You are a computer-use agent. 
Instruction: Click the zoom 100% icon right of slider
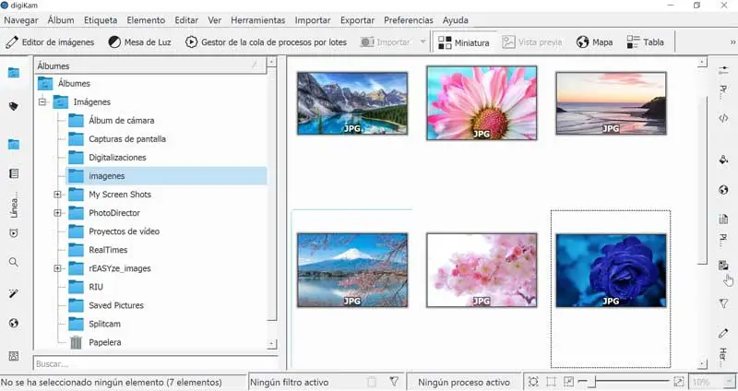(679, 382)
